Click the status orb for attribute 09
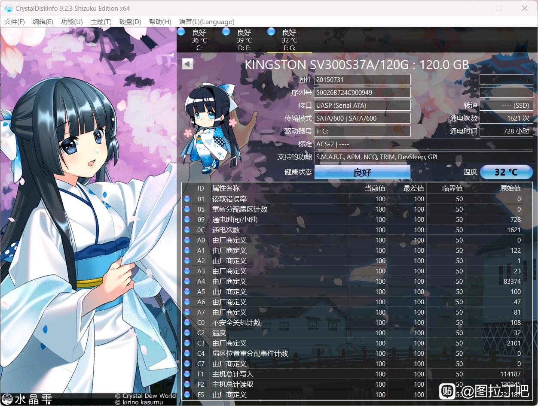The height and width of the screenshot is (406, 538). click(187, 219)
